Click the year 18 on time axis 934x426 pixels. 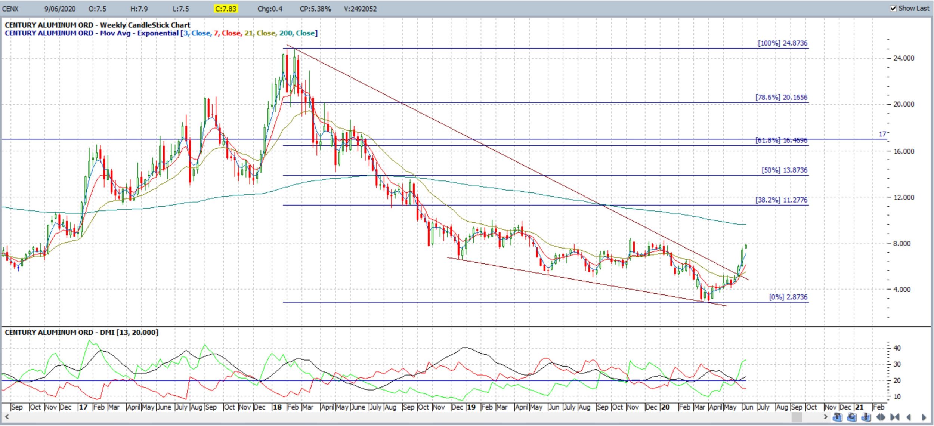point(277,407)
